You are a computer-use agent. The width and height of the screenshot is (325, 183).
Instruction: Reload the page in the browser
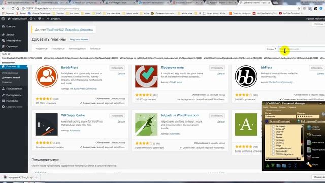click(13, 8)
